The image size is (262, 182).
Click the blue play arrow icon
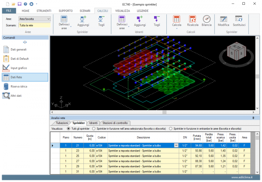tap(31, 4)
